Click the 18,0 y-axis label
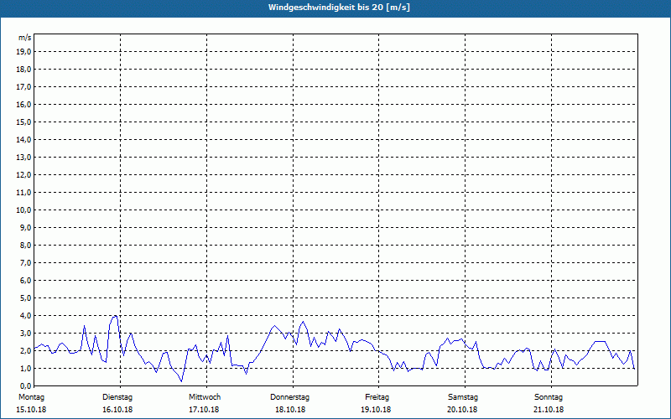 click(23, 70)
